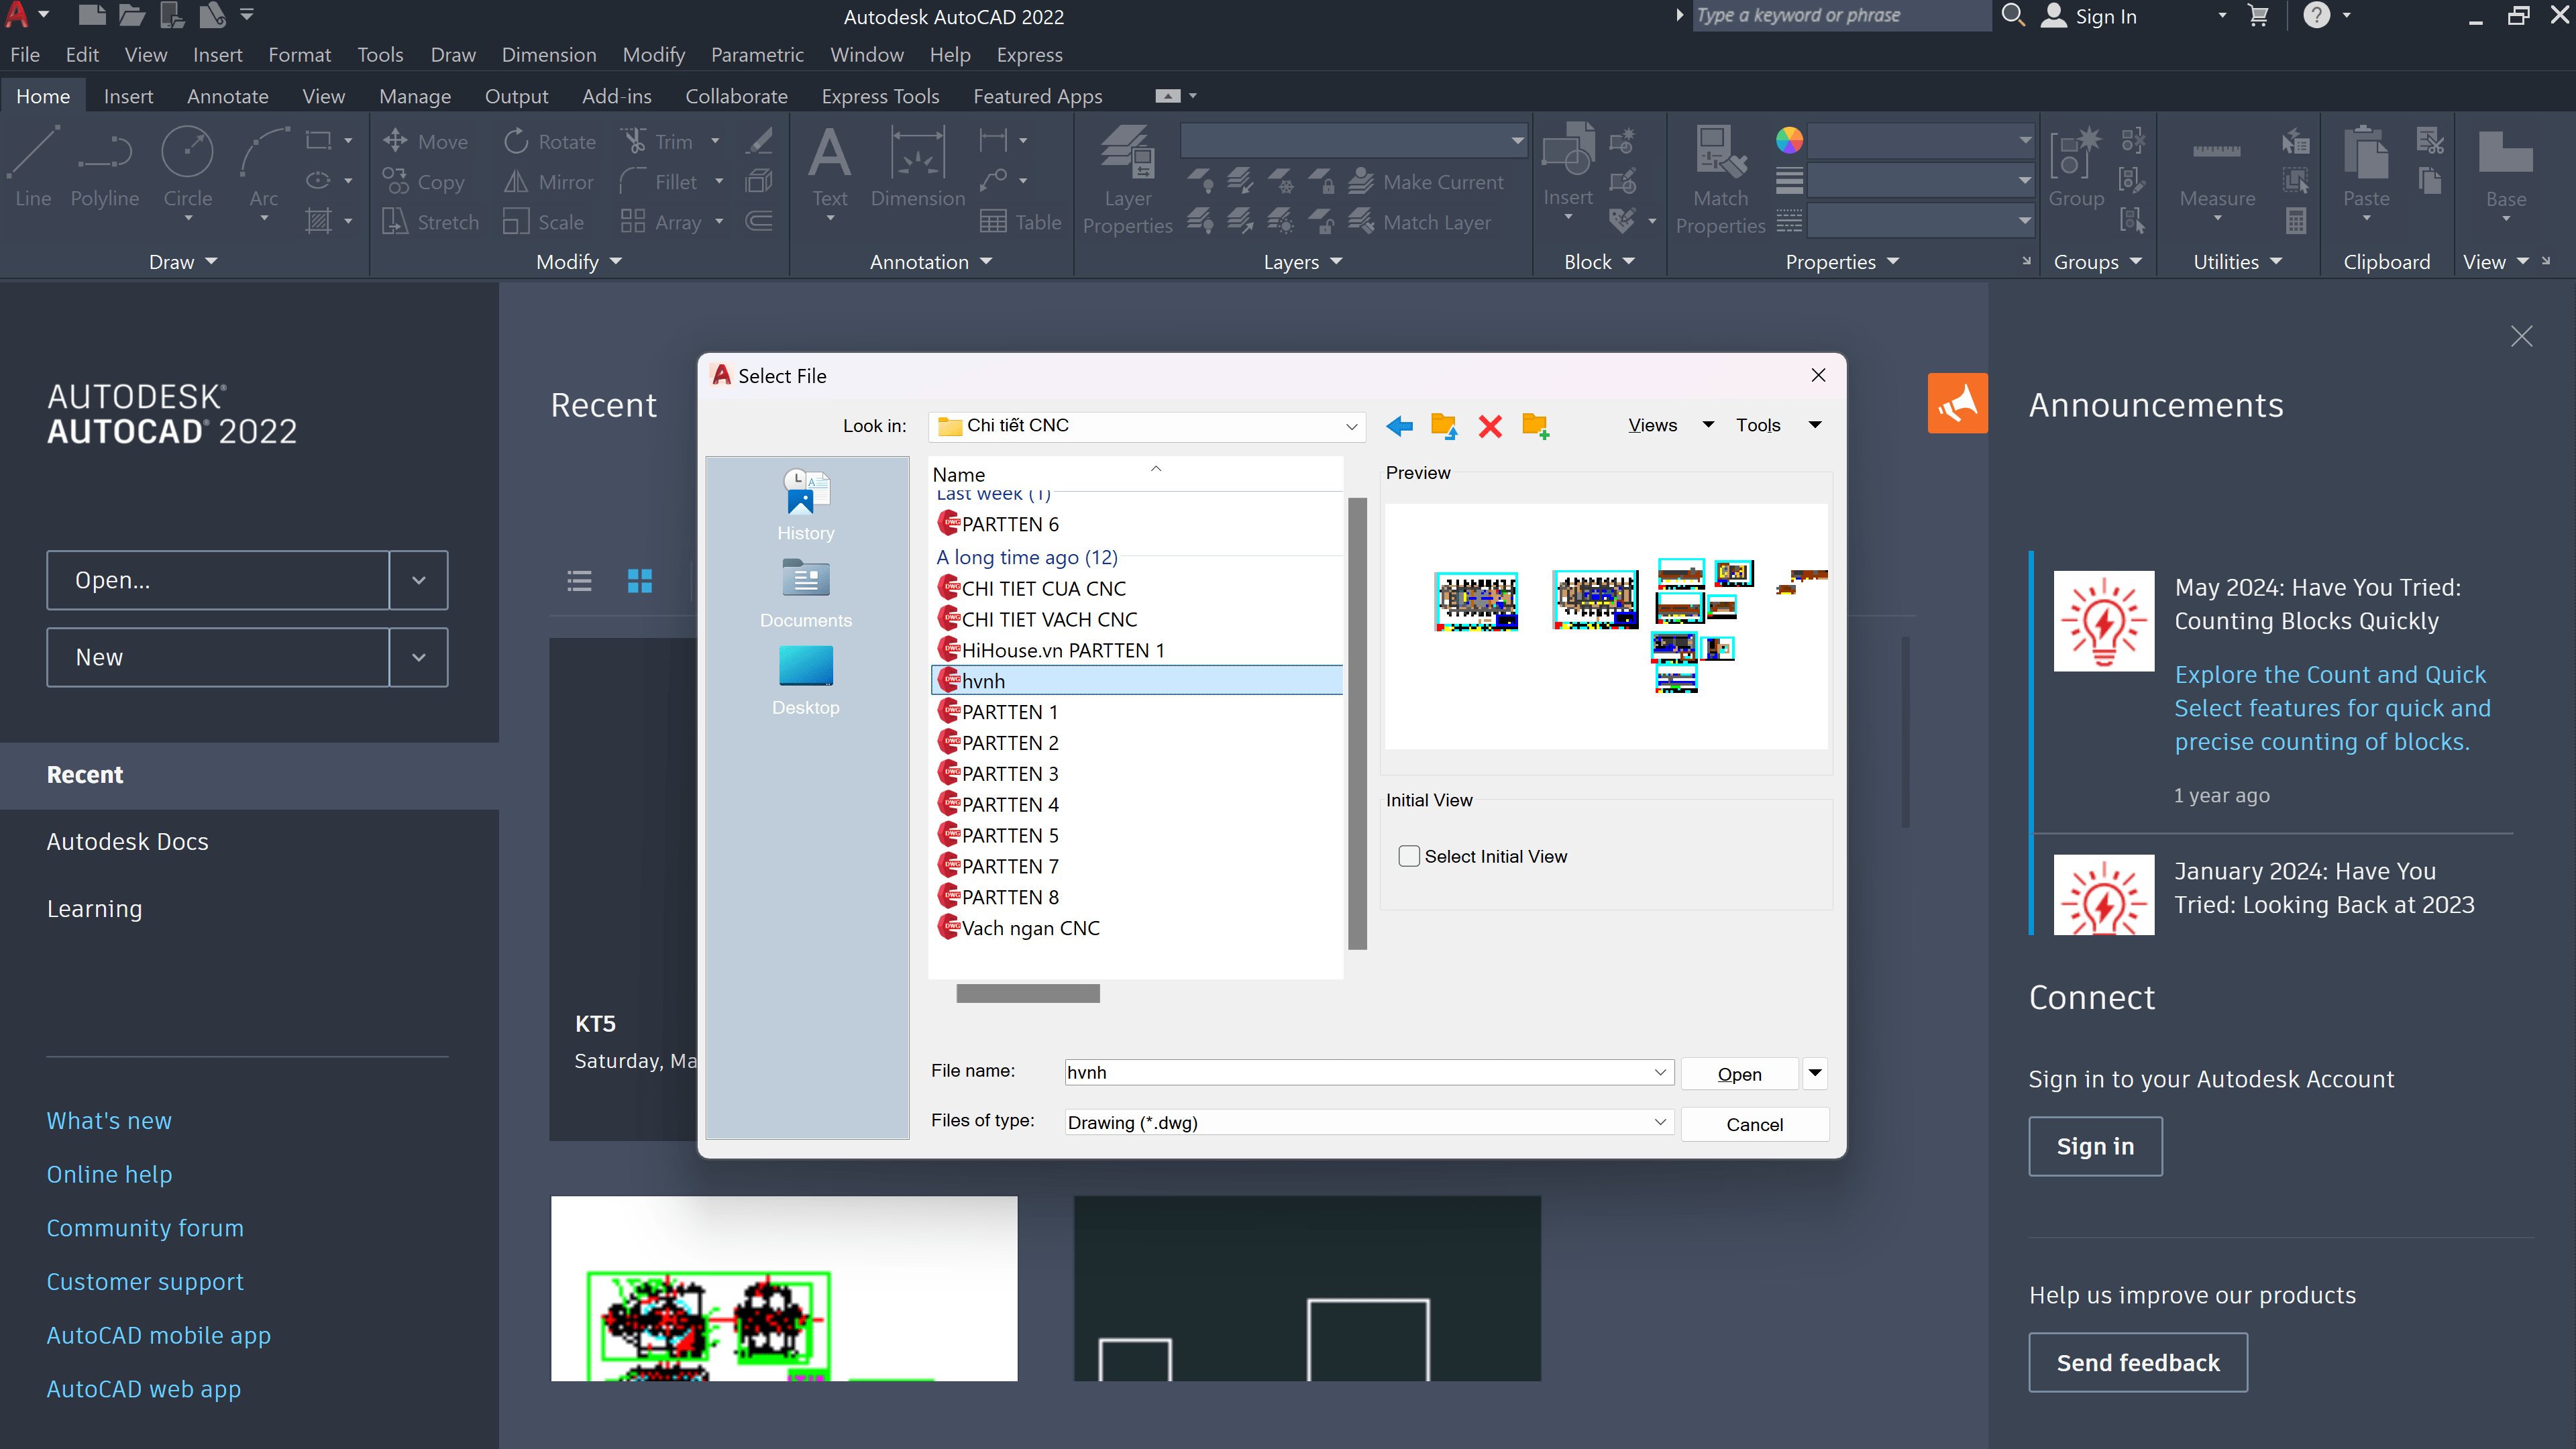Switch Recent files to list view
Screen dimensions: 2576x1449
579,580
